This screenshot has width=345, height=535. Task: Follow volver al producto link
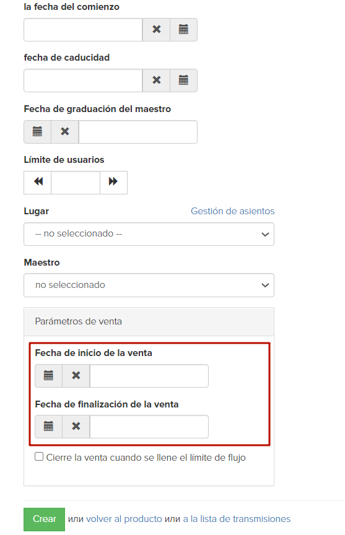click(124, 519)
